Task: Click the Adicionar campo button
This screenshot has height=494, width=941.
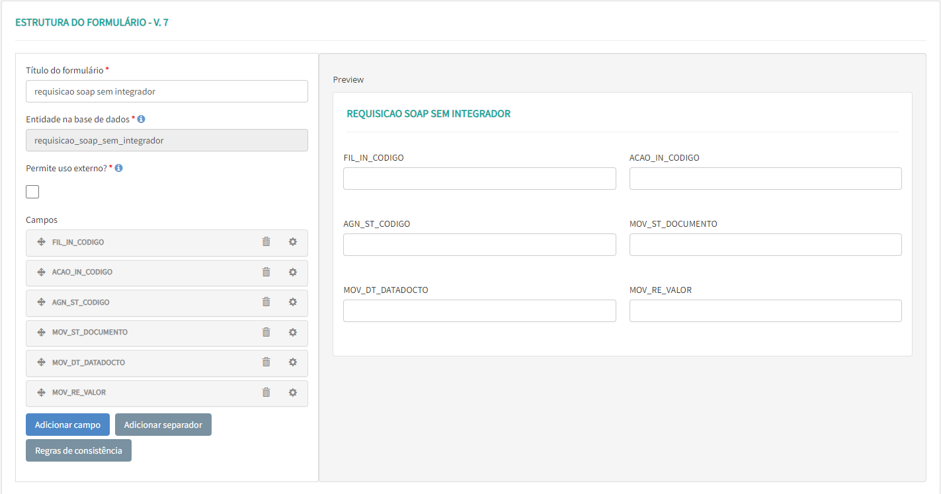Action: click(67, 425)
